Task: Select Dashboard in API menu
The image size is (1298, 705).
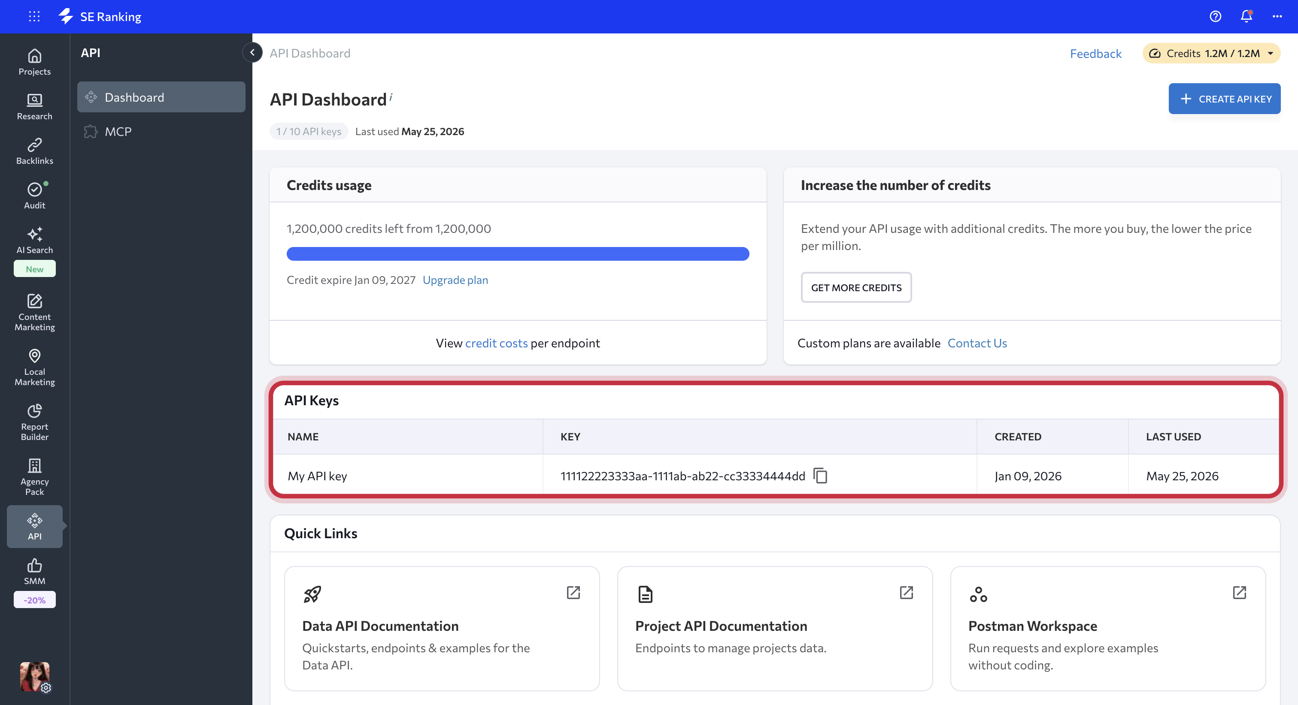Action: [161, 96]
